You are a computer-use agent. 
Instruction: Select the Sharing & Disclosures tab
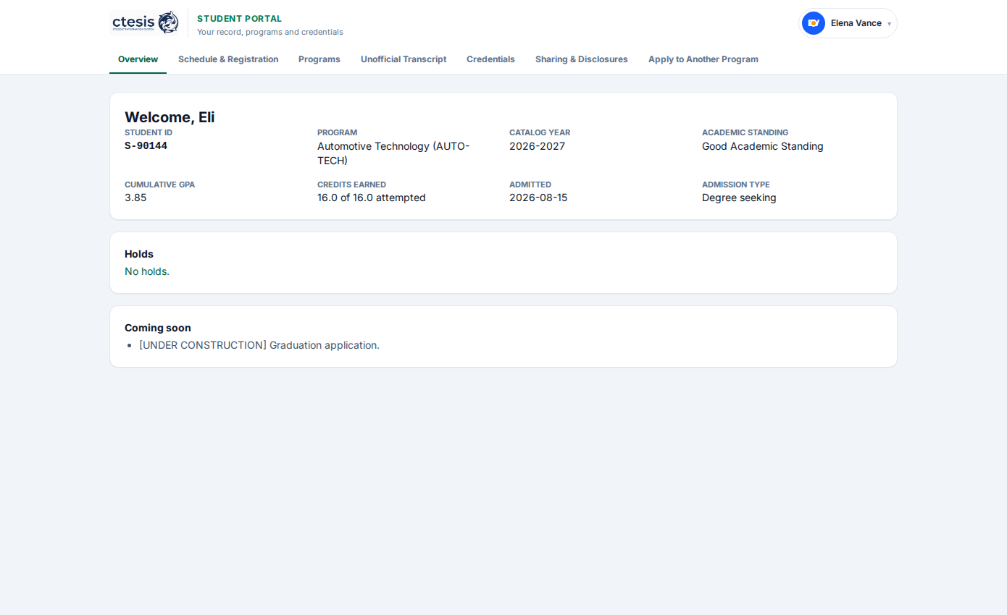point(582,59)
